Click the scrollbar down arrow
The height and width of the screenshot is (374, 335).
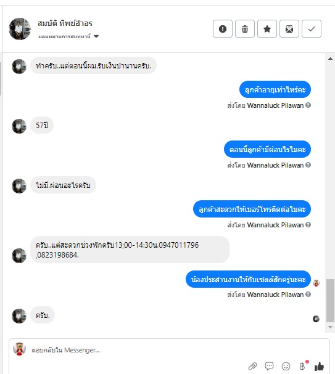pyautogui.click(x=330, y=327)
